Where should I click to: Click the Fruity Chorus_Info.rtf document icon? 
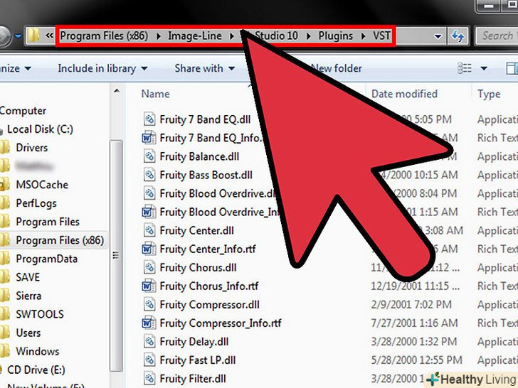coord(149,286)
